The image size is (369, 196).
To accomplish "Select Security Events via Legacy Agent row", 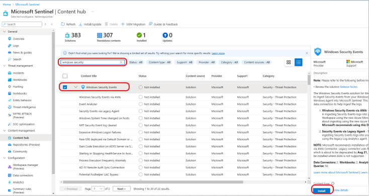I will (x=183, y=111).
